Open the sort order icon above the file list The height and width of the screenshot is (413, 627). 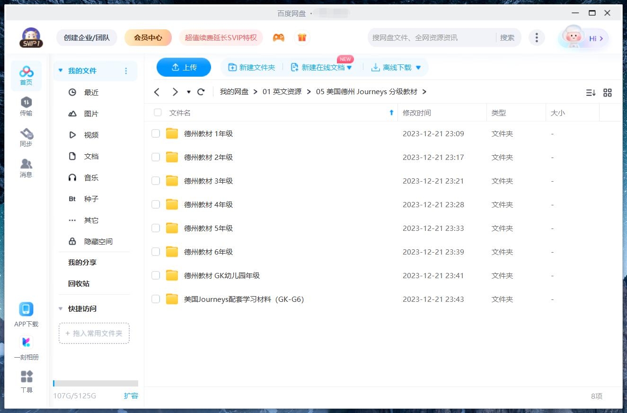coord(590,93)
